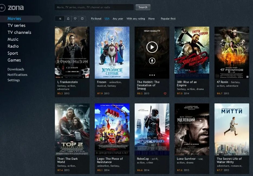Screen dimensions: 253x176
Task: Click the back arrow beside Zona logo
Action: (x=2, y=8)
